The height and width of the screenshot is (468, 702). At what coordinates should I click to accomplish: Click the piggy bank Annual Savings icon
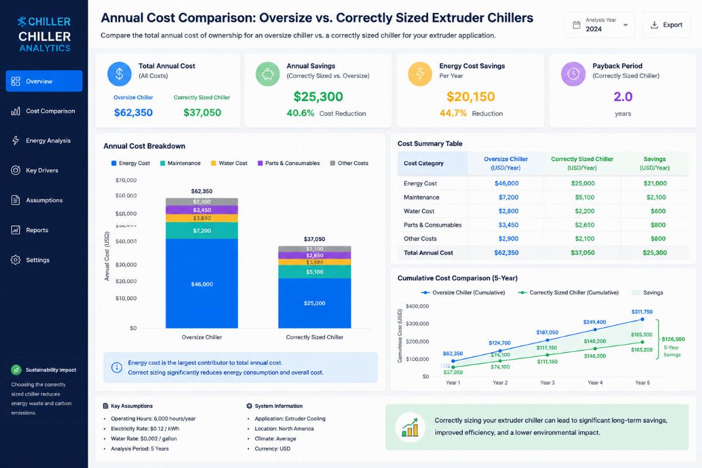tap(268, 74)
